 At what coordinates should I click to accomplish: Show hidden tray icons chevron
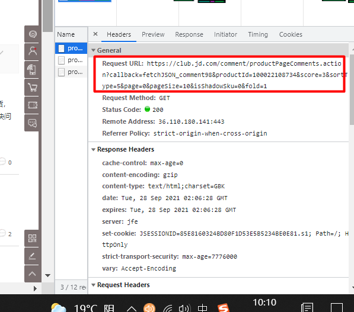coord(132,308)
